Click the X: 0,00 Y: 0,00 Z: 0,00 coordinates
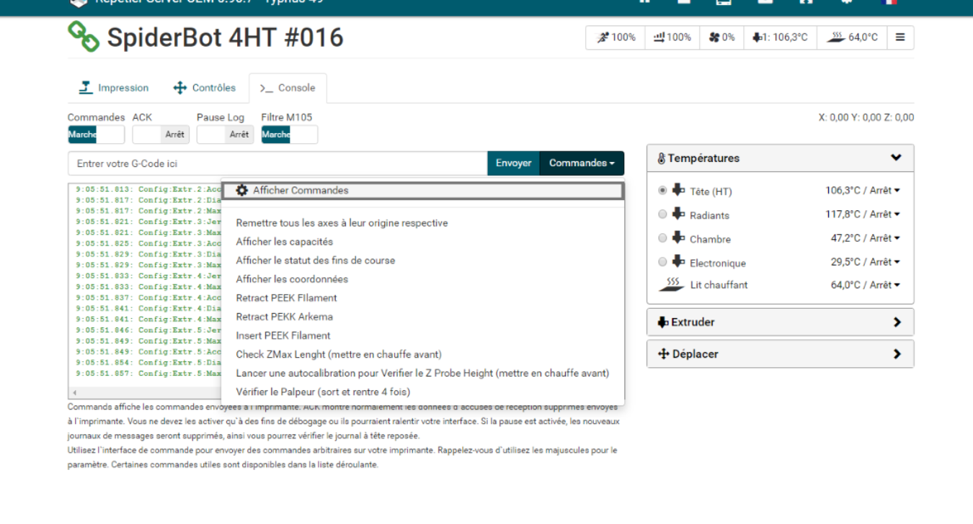This screenshot has height=524, width=973. tap(866, 117)
